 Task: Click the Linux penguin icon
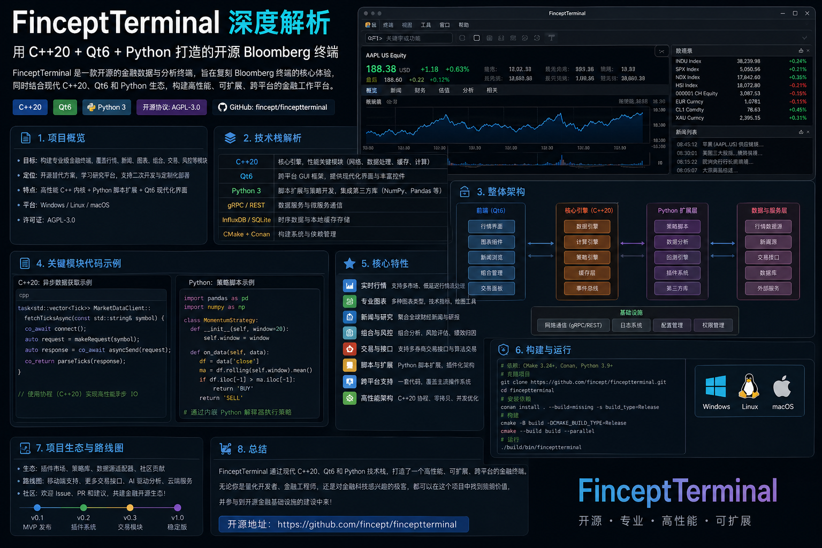[749, 386]
